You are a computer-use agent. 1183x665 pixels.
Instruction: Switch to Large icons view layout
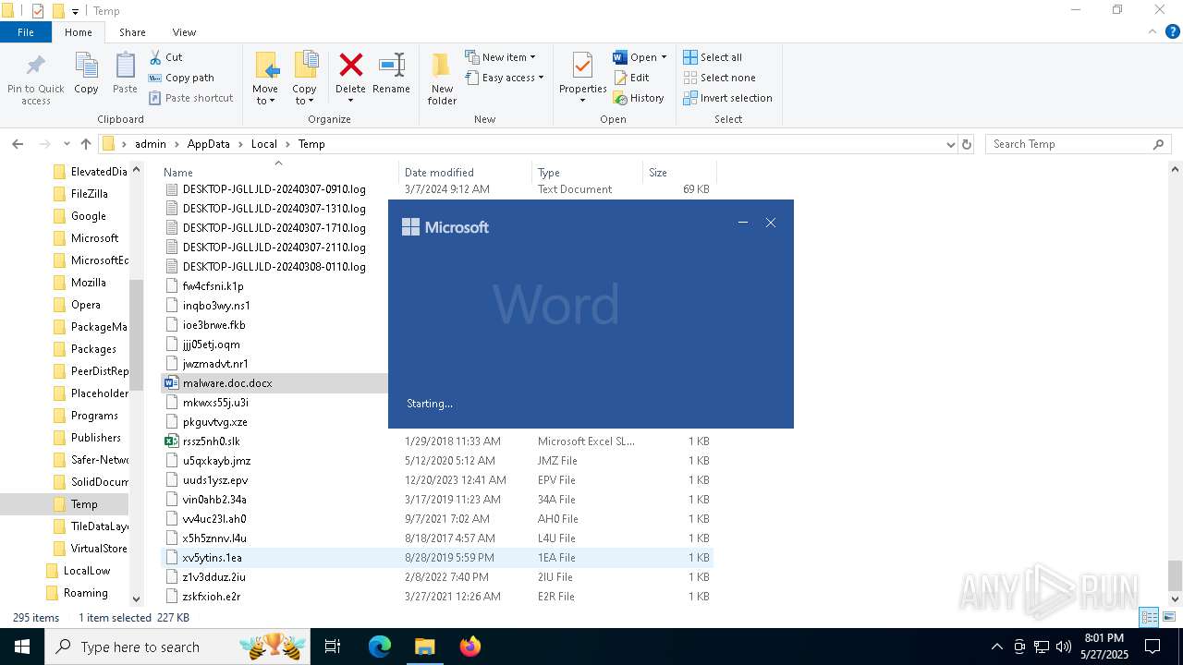point(1168,617)
